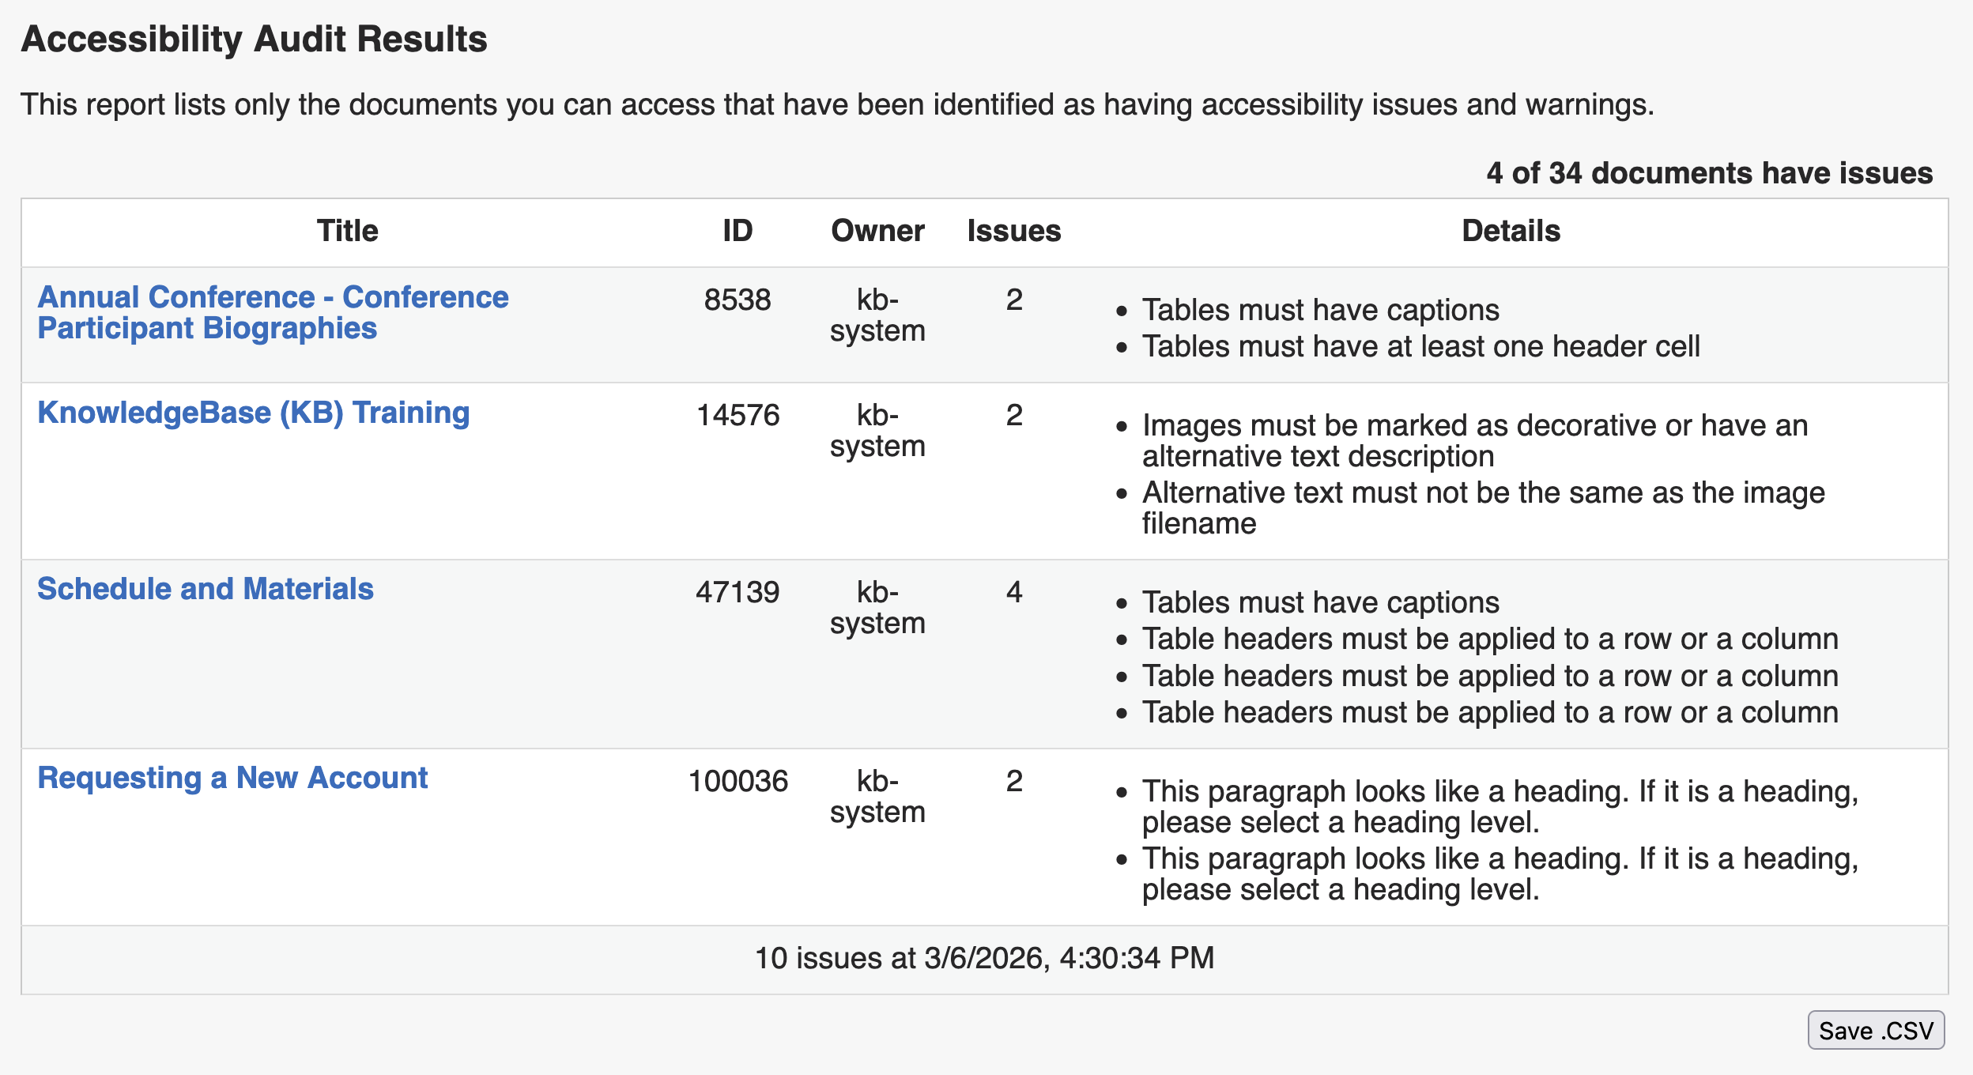The height and width of the screenshot is (1075, 1973).
Task: Select the document ID 100036
Action: [739, 783]
